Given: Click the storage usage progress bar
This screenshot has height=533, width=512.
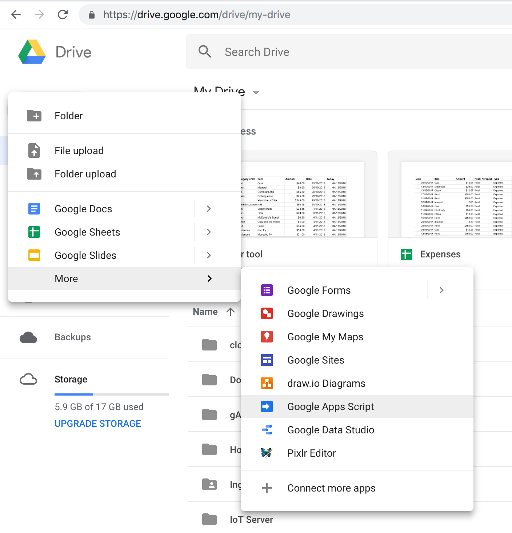Looking at the screenshot, I should [112, 394].
